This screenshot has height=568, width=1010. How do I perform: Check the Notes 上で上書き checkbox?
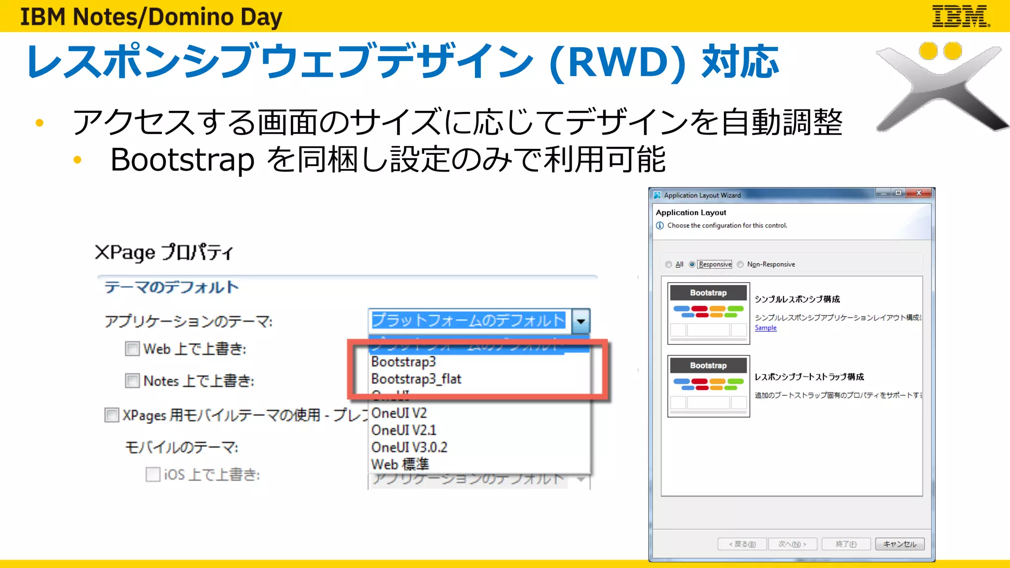click(132, 381)
